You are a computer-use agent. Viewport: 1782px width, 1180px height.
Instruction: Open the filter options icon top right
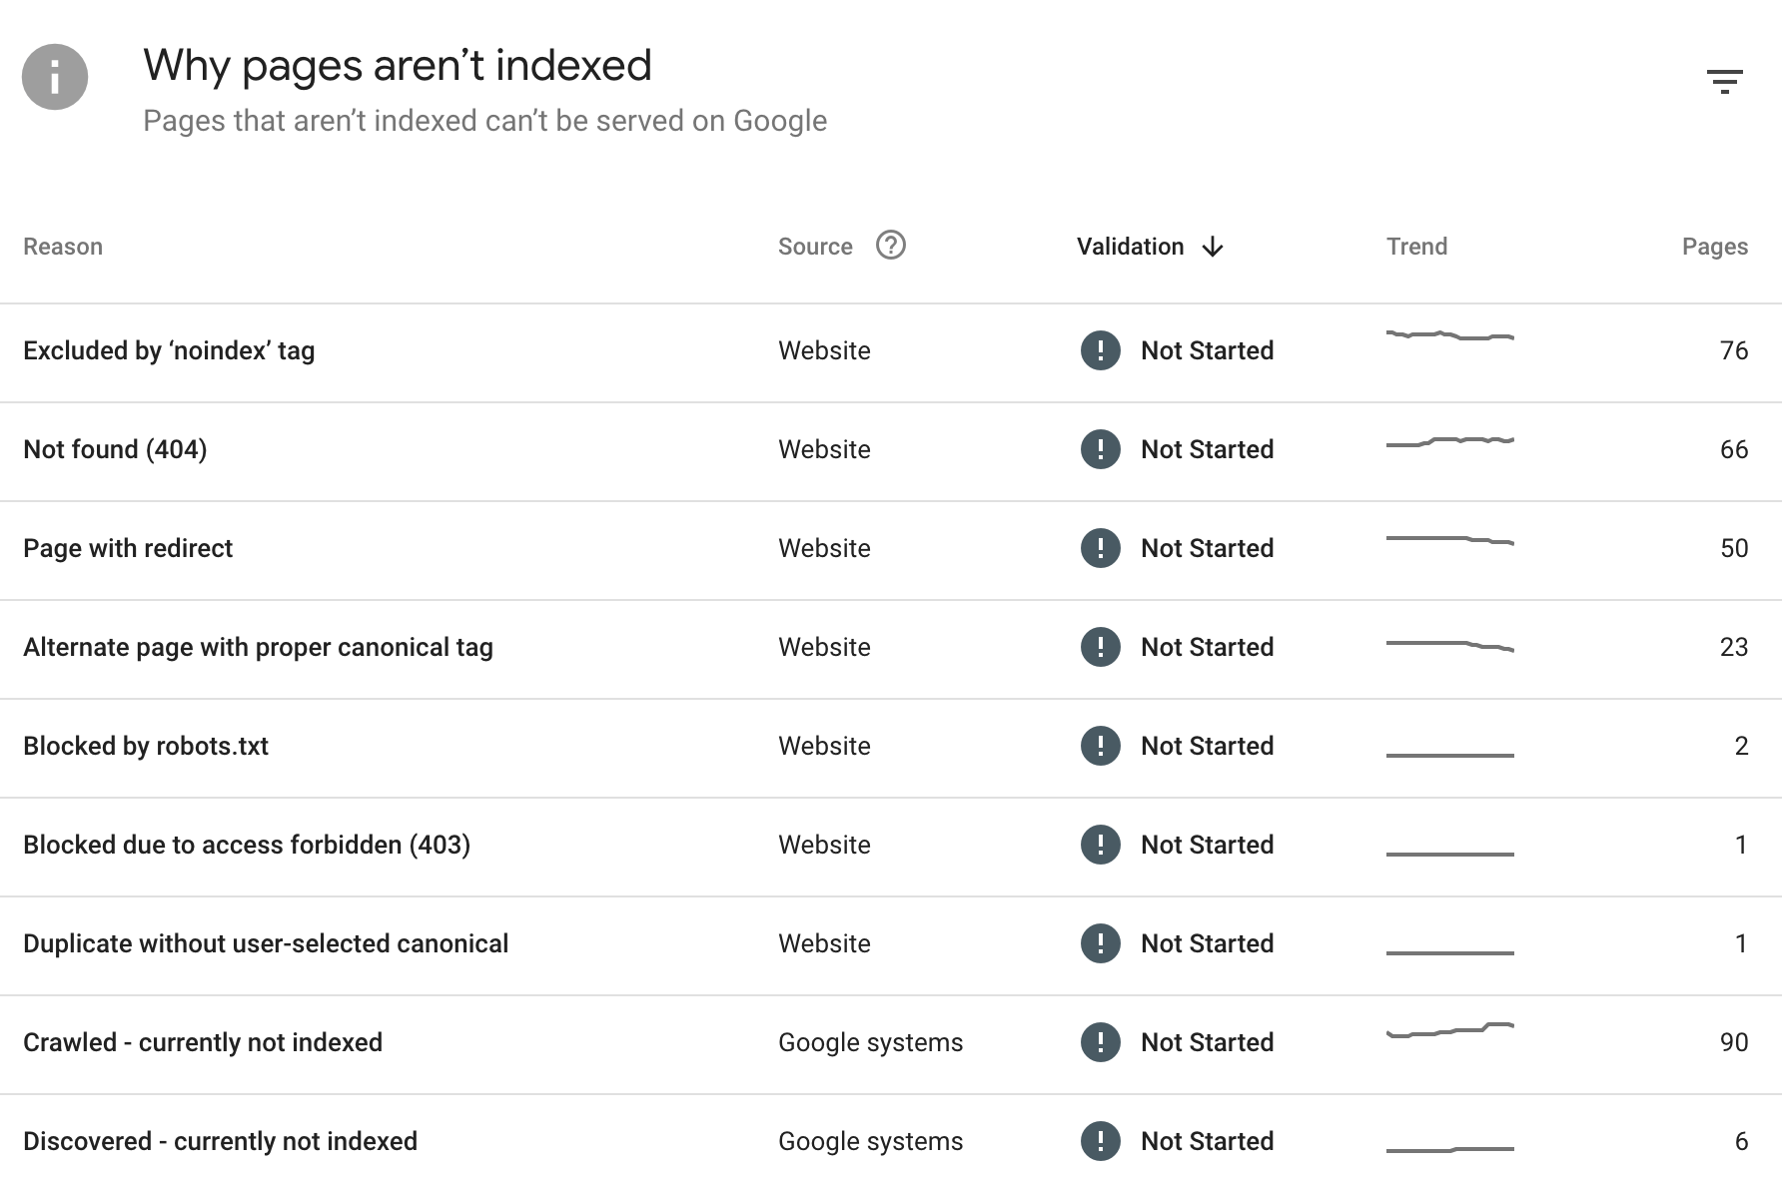[x=1726, y=81]
